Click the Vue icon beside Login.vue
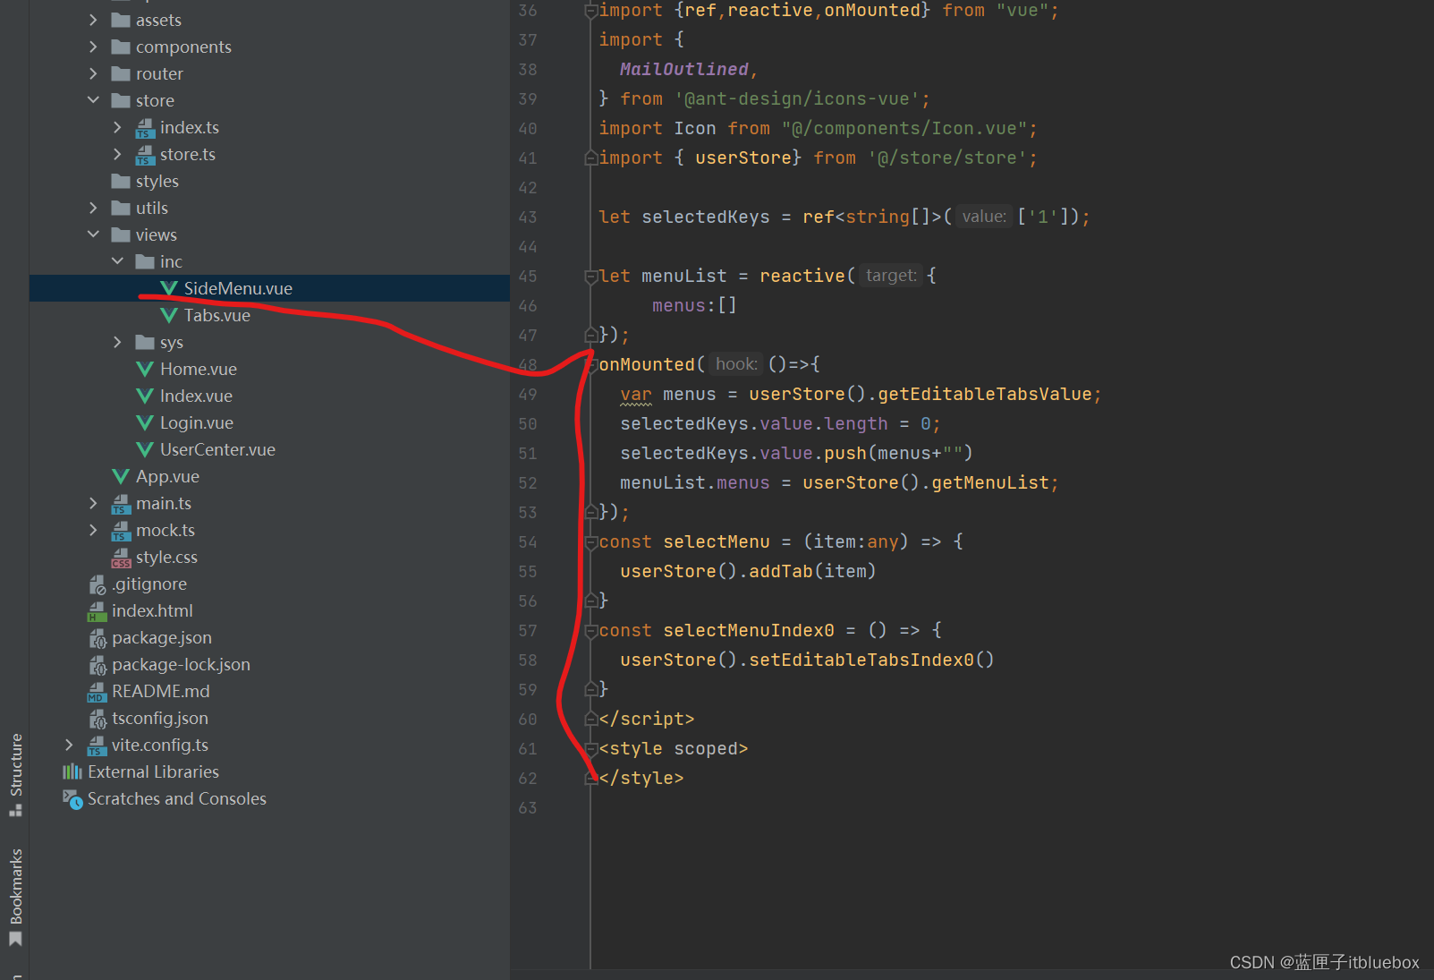This screenshot has width=1434, height=980. coord(145,422)
